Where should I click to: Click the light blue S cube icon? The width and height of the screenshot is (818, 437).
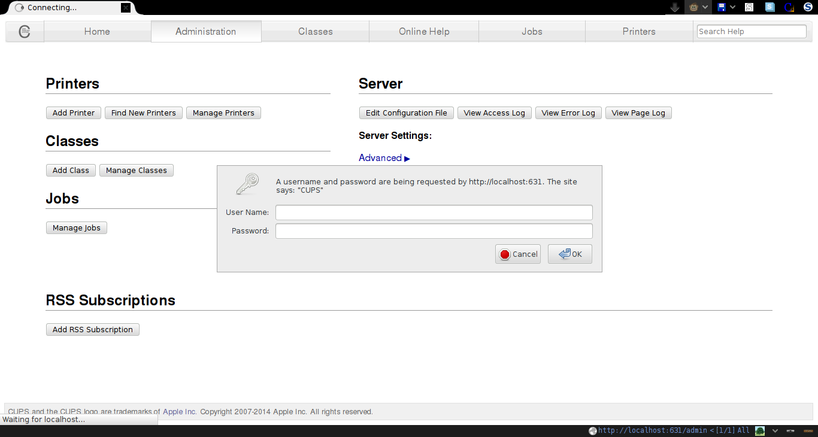coord(769,7)
